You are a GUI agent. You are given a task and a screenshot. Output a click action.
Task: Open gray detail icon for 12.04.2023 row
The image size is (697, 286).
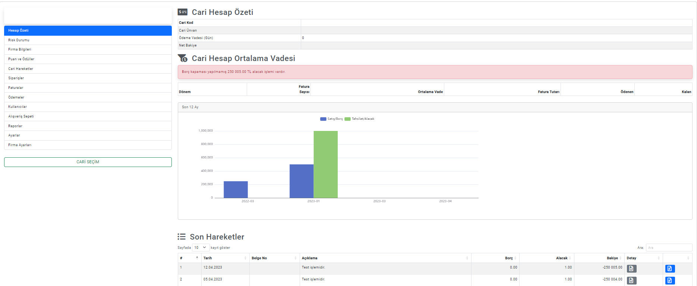[631, 269]
